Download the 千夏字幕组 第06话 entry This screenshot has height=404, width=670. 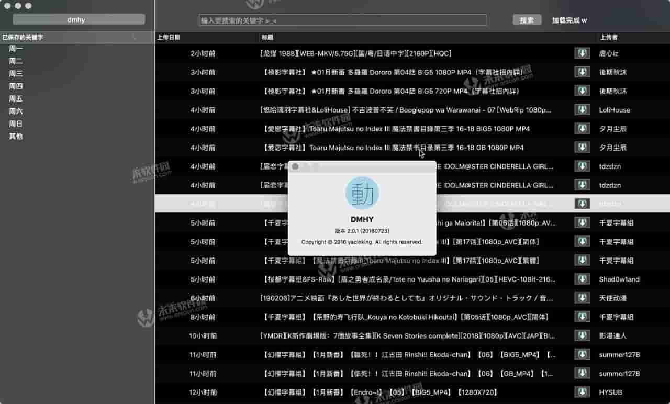point(582,223)
